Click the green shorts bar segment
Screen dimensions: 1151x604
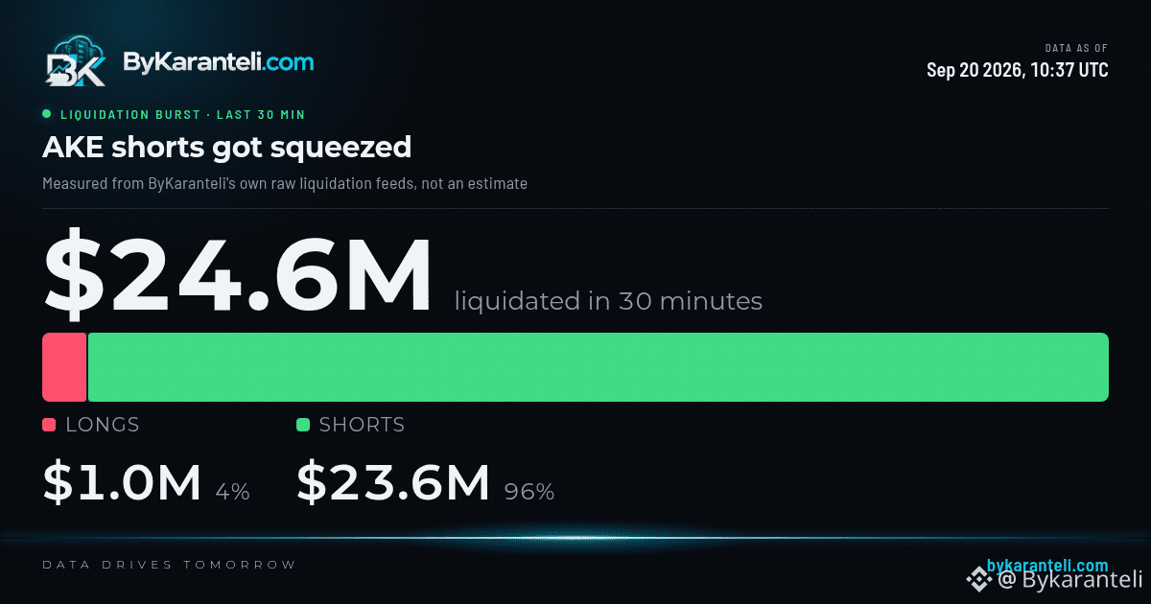[x=599, y=367]
